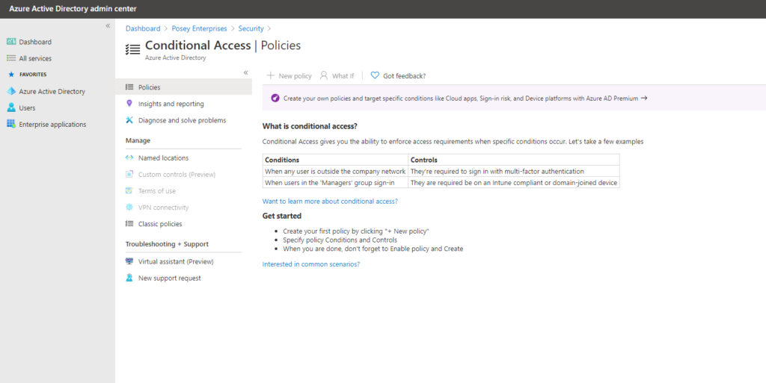Click Interested in common scenarios link
Image resolution: width=766 pixels, height=383 pixels.
click(310, 264)
